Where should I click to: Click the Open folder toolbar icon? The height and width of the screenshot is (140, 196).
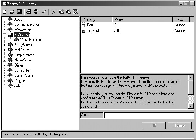(12, 12)
